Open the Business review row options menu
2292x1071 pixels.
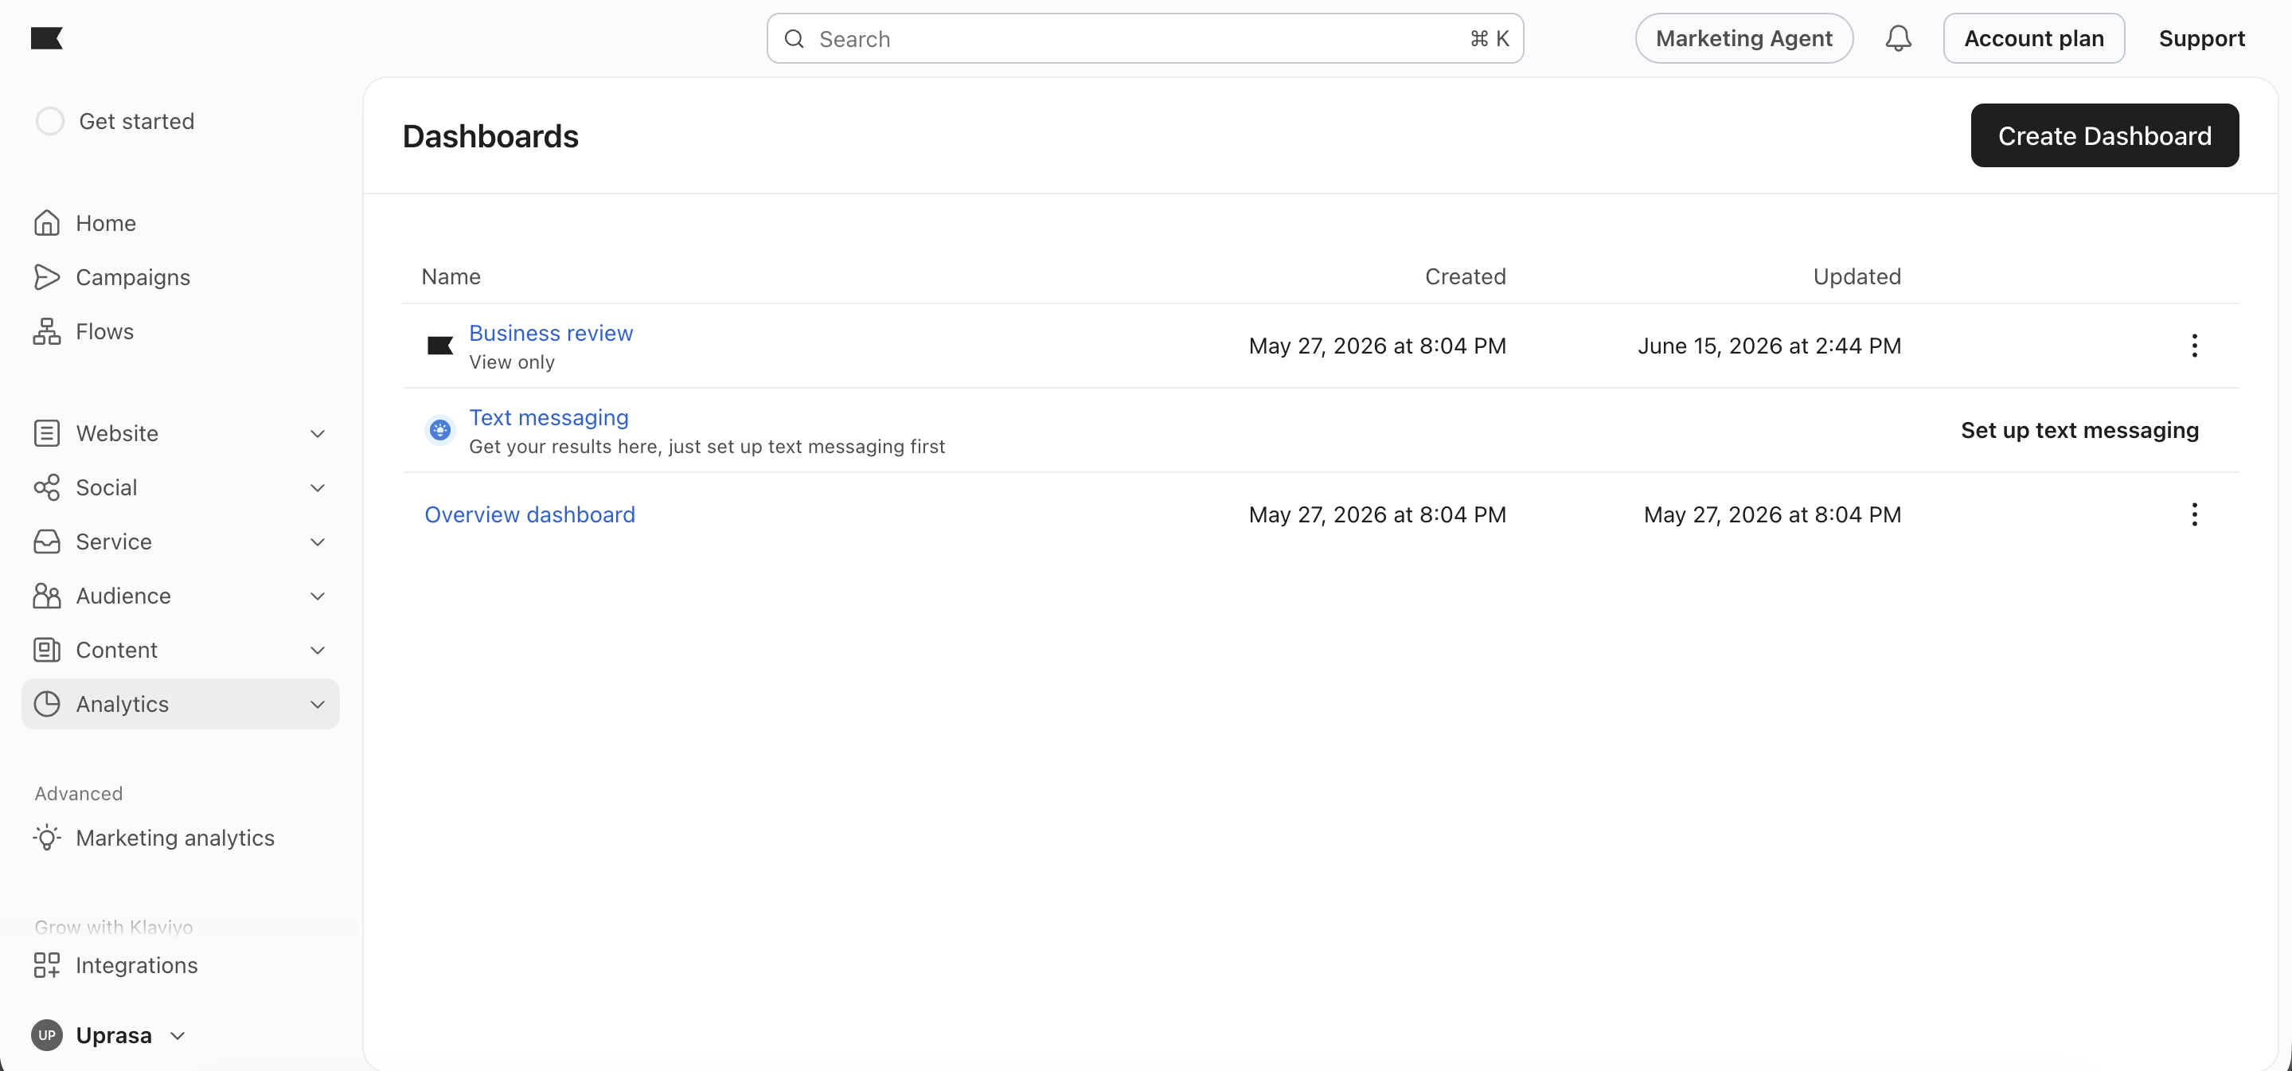click(x=2194, y=346)
